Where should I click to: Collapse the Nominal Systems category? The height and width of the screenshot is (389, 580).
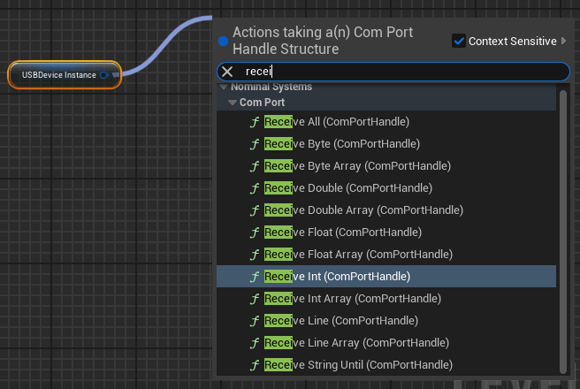224,88
